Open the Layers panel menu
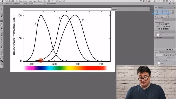Image resolution: width=176 pixels, height=99 pixels. (x=175, y=52)
